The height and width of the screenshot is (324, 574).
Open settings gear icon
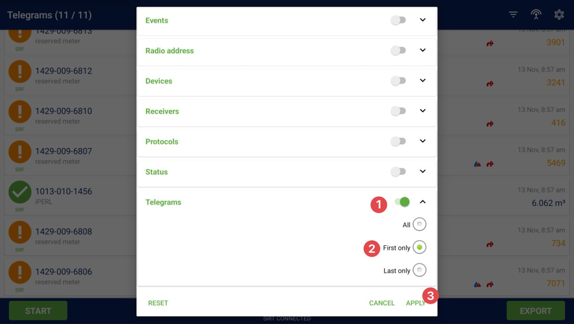[559, 15]
